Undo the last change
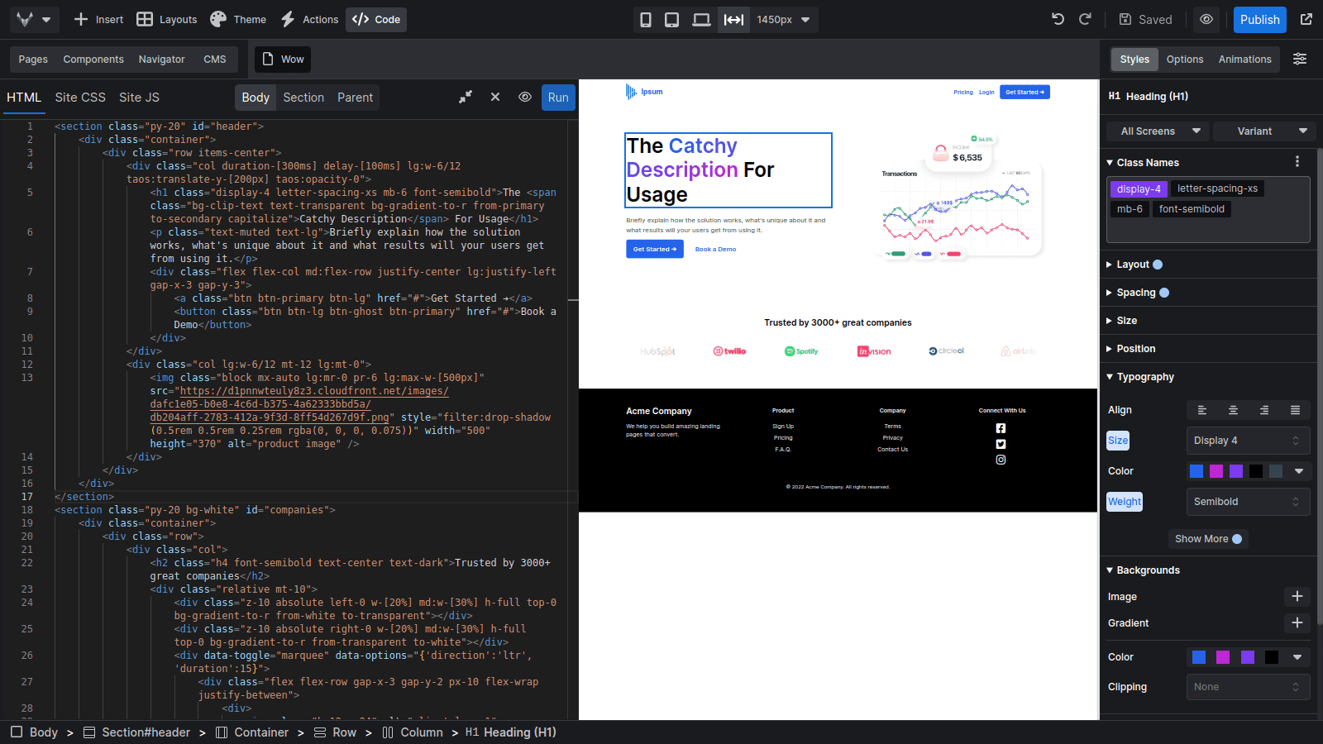 (1058, 19)
